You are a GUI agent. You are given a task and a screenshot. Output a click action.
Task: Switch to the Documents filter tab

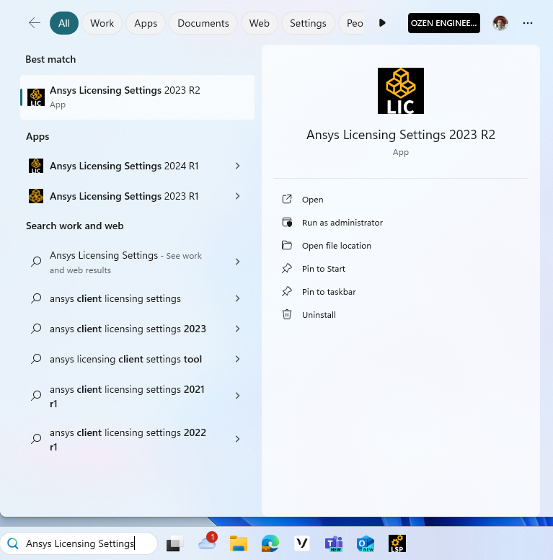coord(203,23)
